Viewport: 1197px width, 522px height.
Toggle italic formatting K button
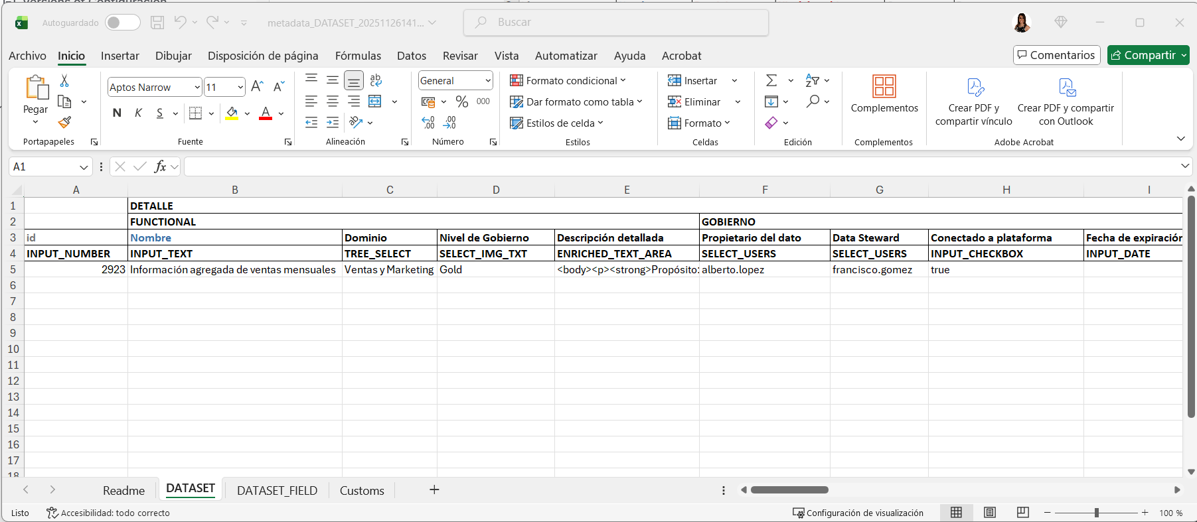[x=138, y=113]
